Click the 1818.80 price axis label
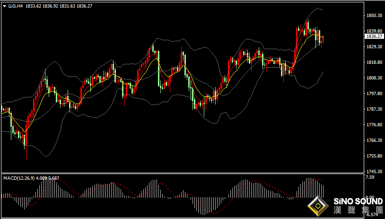 click(374, 62)
